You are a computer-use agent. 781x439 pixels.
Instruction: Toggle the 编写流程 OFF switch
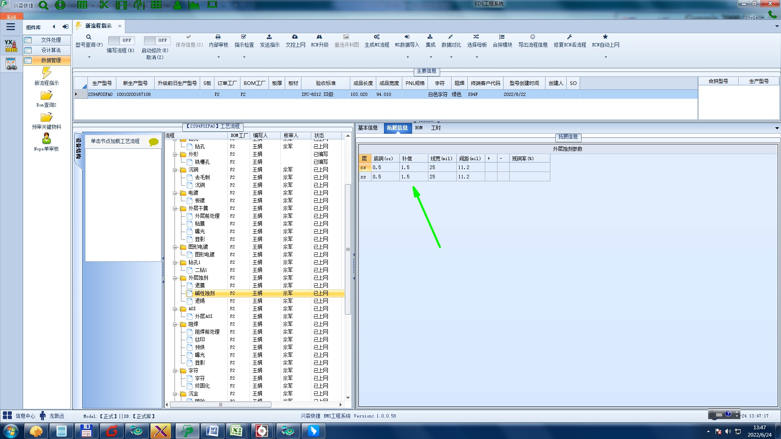click(120, 40)
